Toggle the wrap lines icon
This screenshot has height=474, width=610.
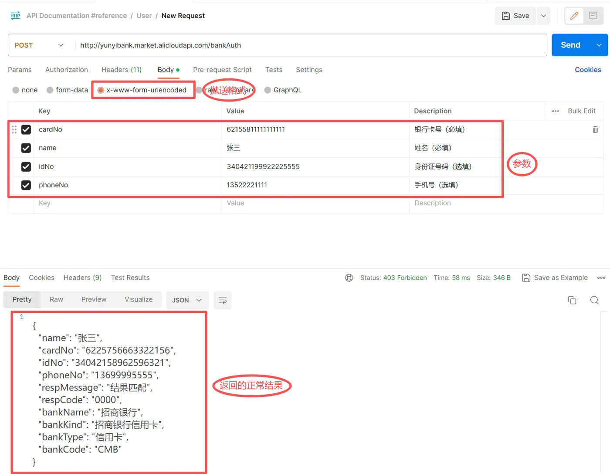[x=222, y=300]
